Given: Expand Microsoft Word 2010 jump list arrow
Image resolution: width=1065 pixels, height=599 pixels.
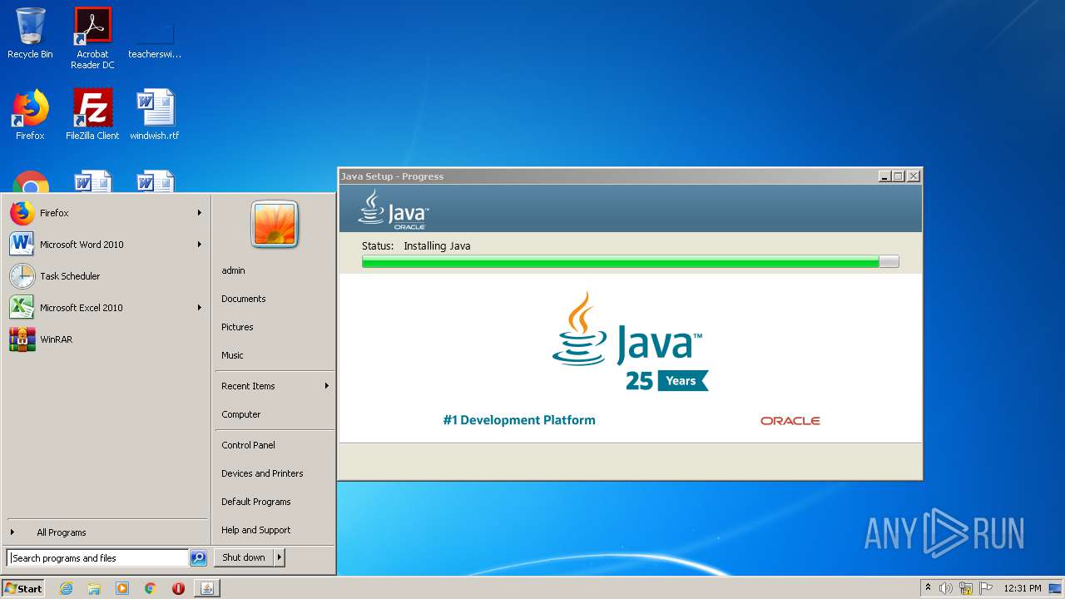Looking at the screenshot, I should [x=200, y=245].
